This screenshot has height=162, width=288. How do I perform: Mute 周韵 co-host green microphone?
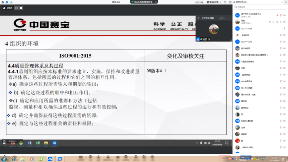[281, 22]
